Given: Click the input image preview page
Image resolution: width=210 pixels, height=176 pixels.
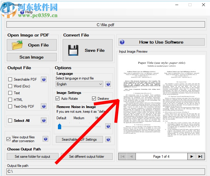Looking at the screenshot, I should click(x=161, y=103).
